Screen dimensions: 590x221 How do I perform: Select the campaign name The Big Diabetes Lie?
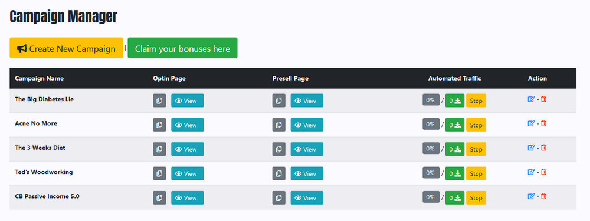(44, 99)
